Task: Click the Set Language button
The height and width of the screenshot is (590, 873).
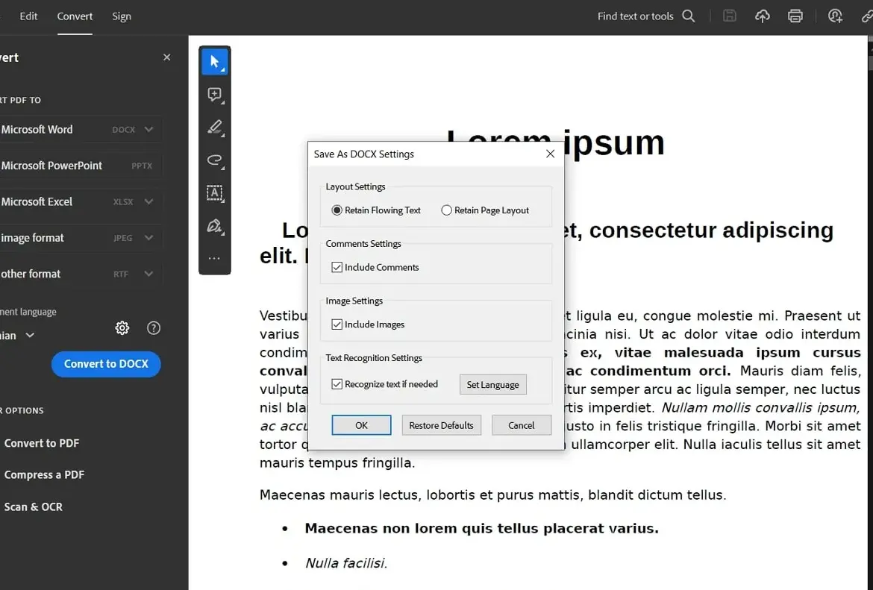Action: [492, 385]
